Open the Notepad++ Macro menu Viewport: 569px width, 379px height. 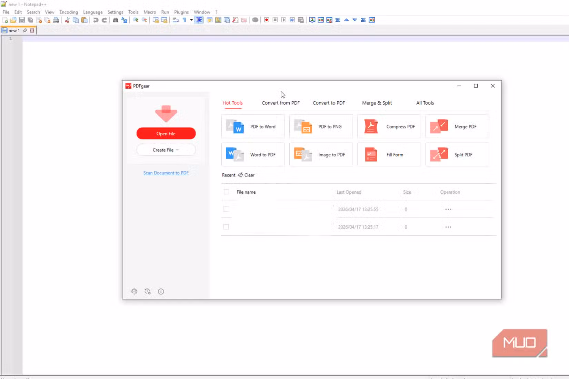[x=150, y=12]
